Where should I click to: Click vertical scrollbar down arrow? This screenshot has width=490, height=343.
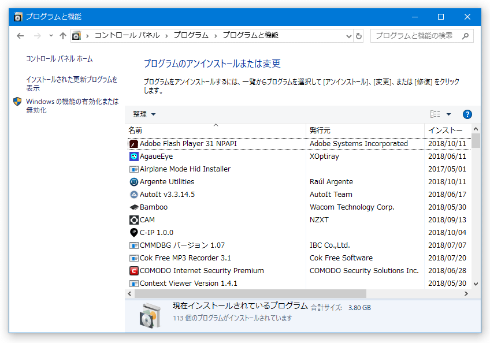click(476, 284)
